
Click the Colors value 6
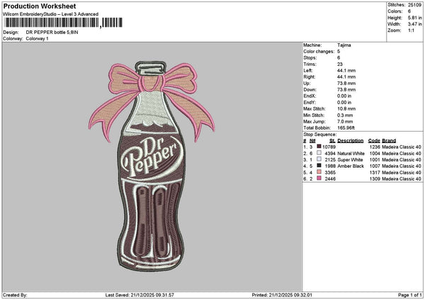[x=409, y=11]
